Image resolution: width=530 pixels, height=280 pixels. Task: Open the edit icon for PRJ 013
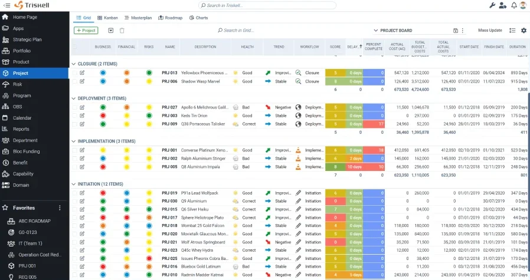[x=82, y=73]
